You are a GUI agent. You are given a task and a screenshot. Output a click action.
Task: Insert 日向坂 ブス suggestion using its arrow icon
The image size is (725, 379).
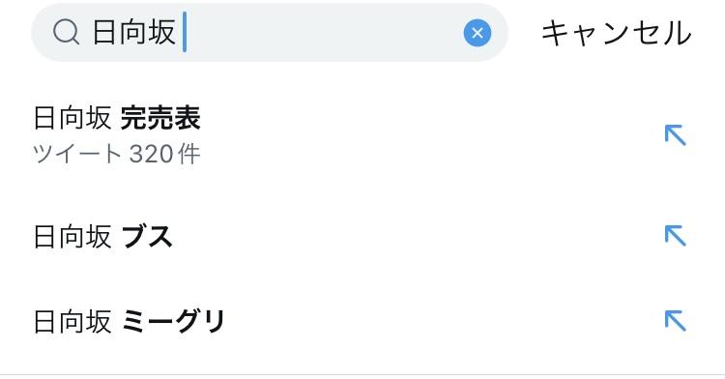(675, 236)
